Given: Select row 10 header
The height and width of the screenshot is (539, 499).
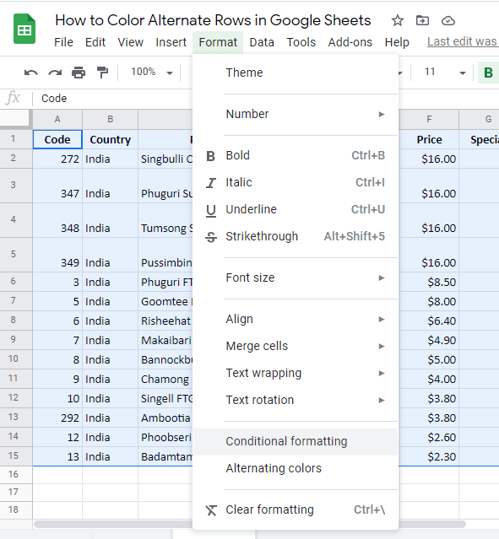Looking at the screenshot, I should [16, 358].
